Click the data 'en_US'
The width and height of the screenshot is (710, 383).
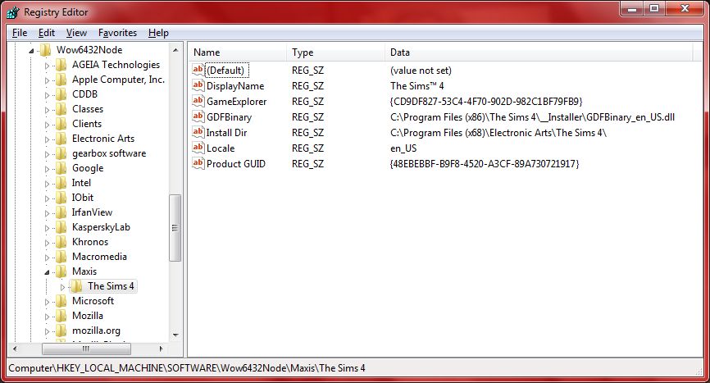coord(403,148)
